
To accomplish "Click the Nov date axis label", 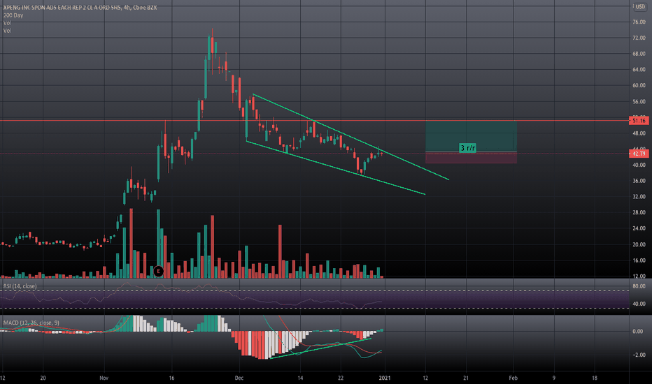I will pyautogui.click(x=104, y=378).
